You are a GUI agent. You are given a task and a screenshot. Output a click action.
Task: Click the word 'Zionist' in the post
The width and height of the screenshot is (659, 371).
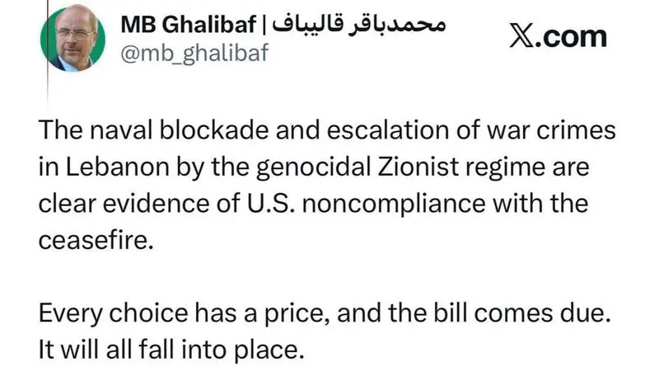[x=418, y=167]
